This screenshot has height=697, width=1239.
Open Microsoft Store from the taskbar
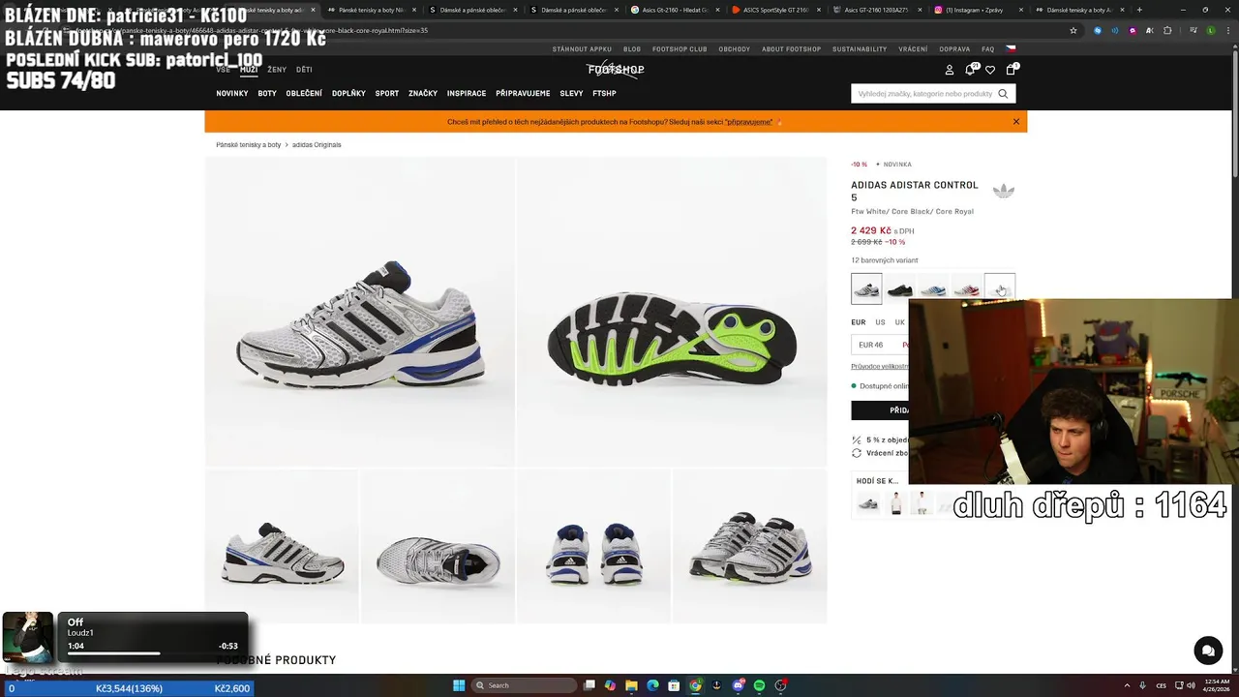(674, 685)
